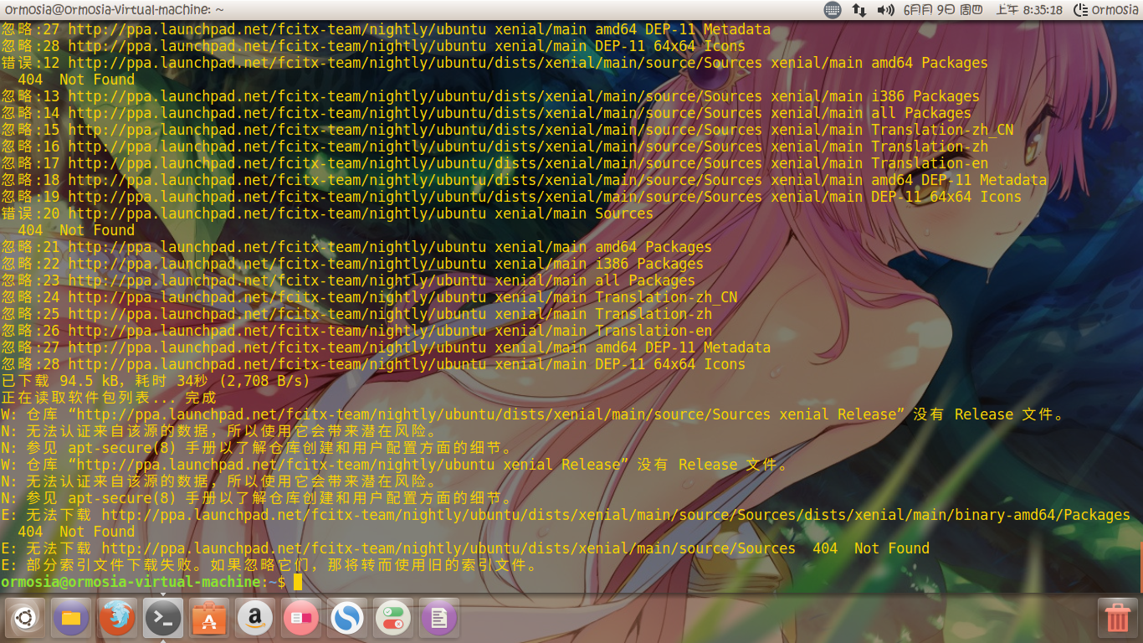This screenshot has height=643, width=1143.
Task: Click the yellow terminal cursor block
Action: 298,582
